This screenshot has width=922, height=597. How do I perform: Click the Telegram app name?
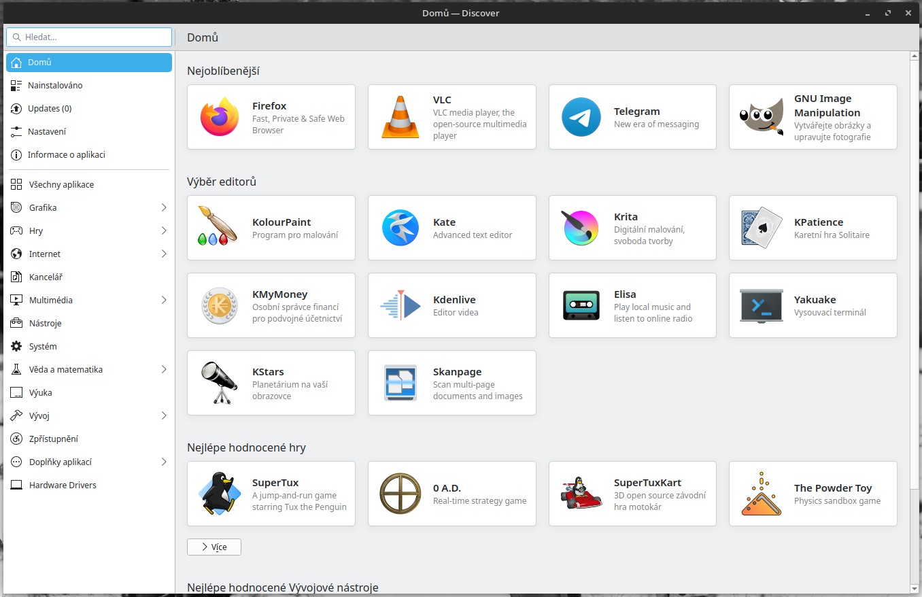(637, 112)
